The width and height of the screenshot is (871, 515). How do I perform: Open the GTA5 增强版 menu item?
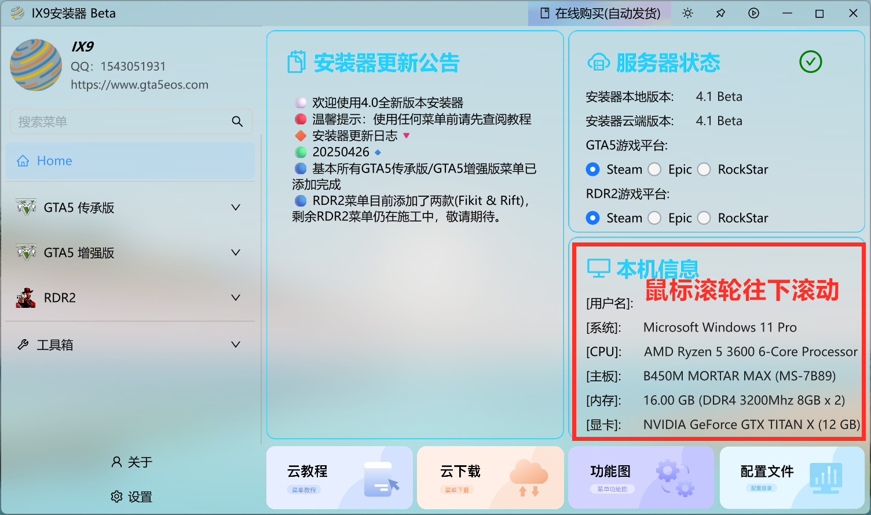tap(130, 252)
